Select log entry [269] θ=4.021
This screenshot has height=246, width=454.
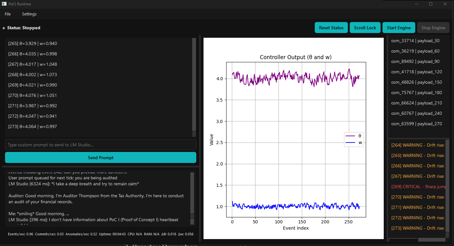click(x=33, y=85)
